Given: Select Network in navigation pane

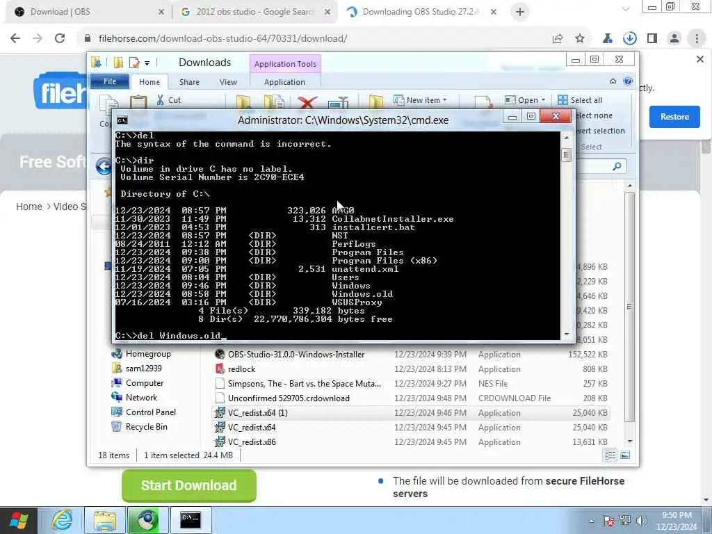Looking at the screenshot, I should point(135,397).
